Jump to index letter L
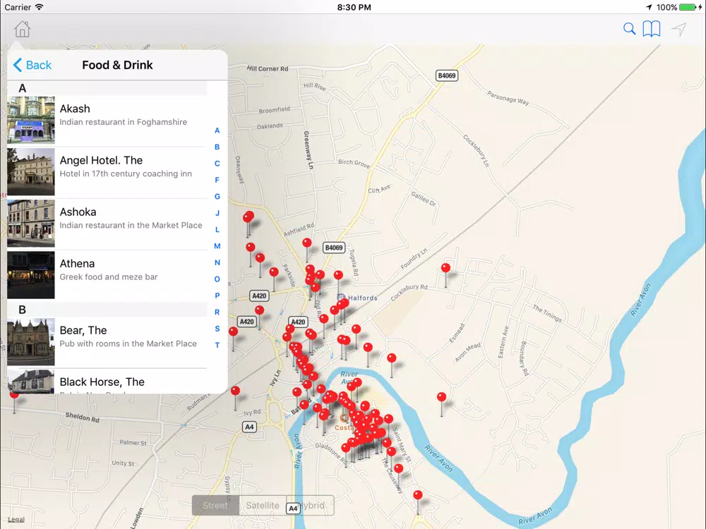The height and width of the screenshot is (529, 706). click(x=217, y=229)
